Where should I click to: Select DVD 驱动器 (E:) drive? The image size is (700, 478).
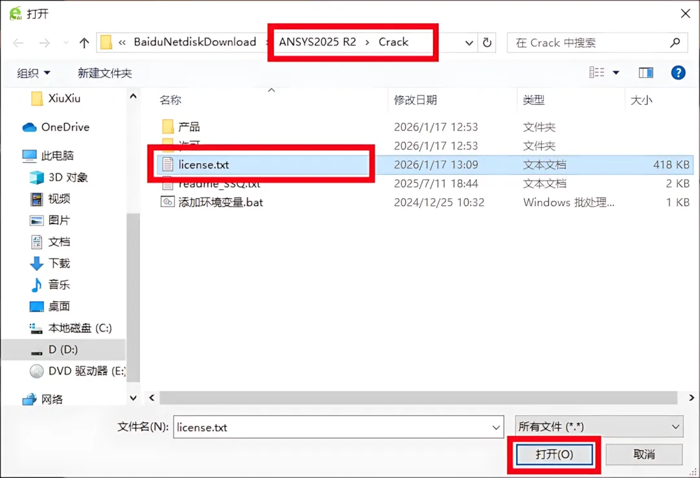76,371
